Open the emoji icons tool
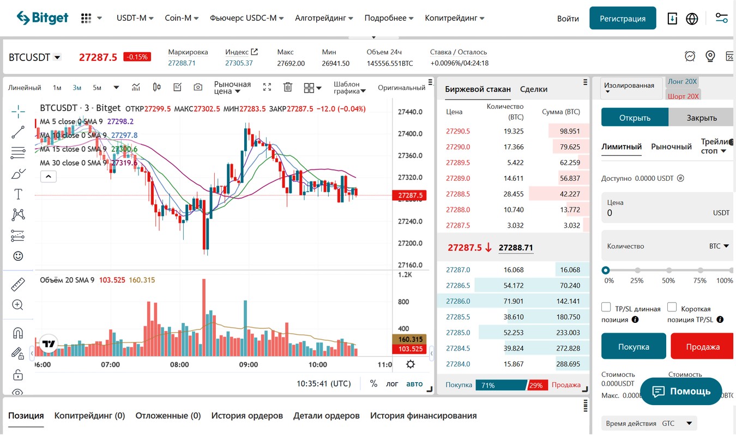 pyautogui.click(x=18, y=256)
